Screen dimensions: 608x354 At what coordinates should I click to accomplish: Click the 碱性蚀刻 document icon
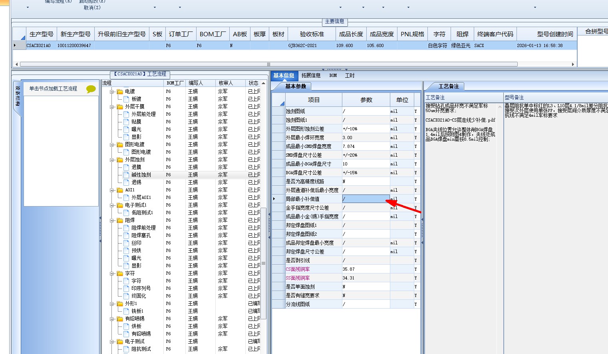coord(126,175)
